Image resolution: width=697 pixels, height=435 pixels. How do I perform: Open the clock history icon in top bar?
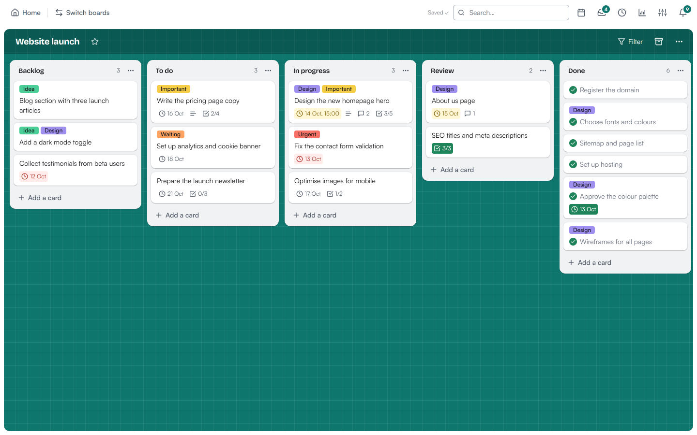(x=622, y=13)
